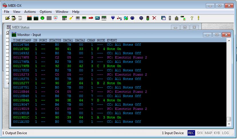Click the MIDI Status window title
237x139 pixels.
tap(21, 27)
